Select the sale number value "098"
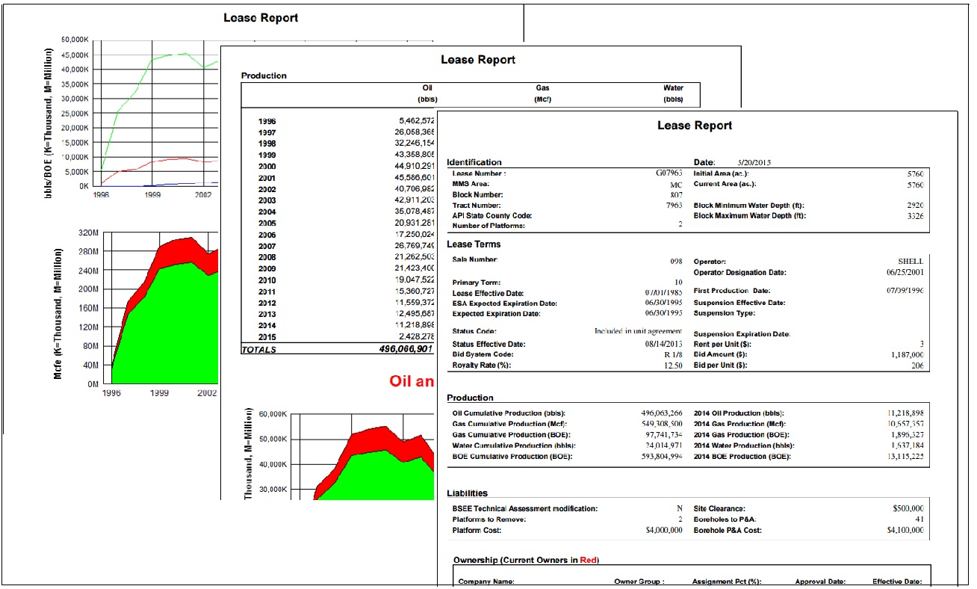 (x=675, y=262)
